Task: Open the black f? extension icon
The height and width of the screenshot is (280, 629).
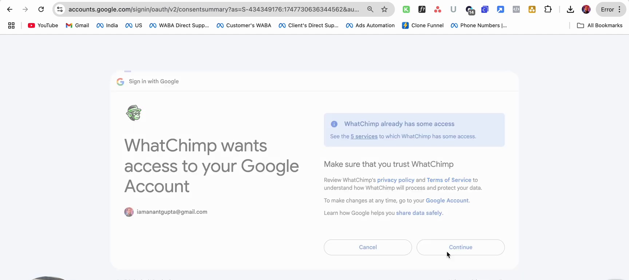Action: pyautogui.click(x=422, y=9)
